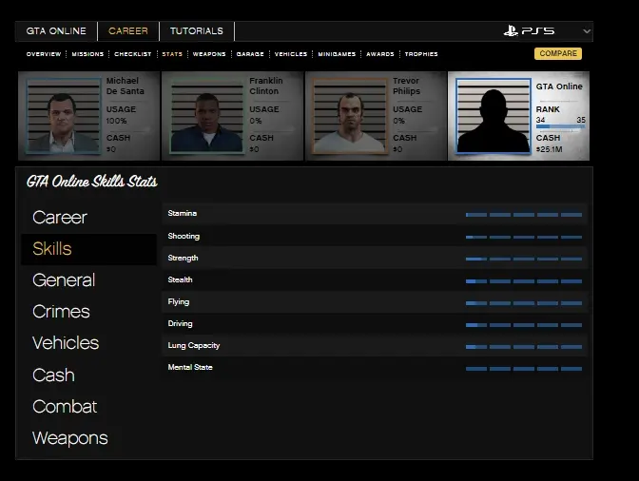Screen dimensions: 639x481
Task: Open the Trophies sub-navigation link
Action: [421, 54]
